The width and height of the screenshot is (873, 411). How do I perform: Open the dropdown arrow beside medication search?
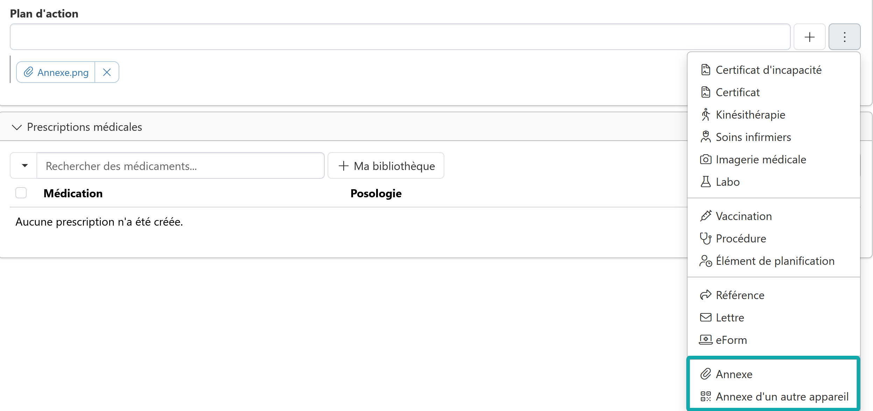tap(24, 165)
